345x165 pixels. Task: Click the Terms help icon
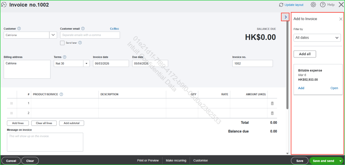click(x=64, y=57)
